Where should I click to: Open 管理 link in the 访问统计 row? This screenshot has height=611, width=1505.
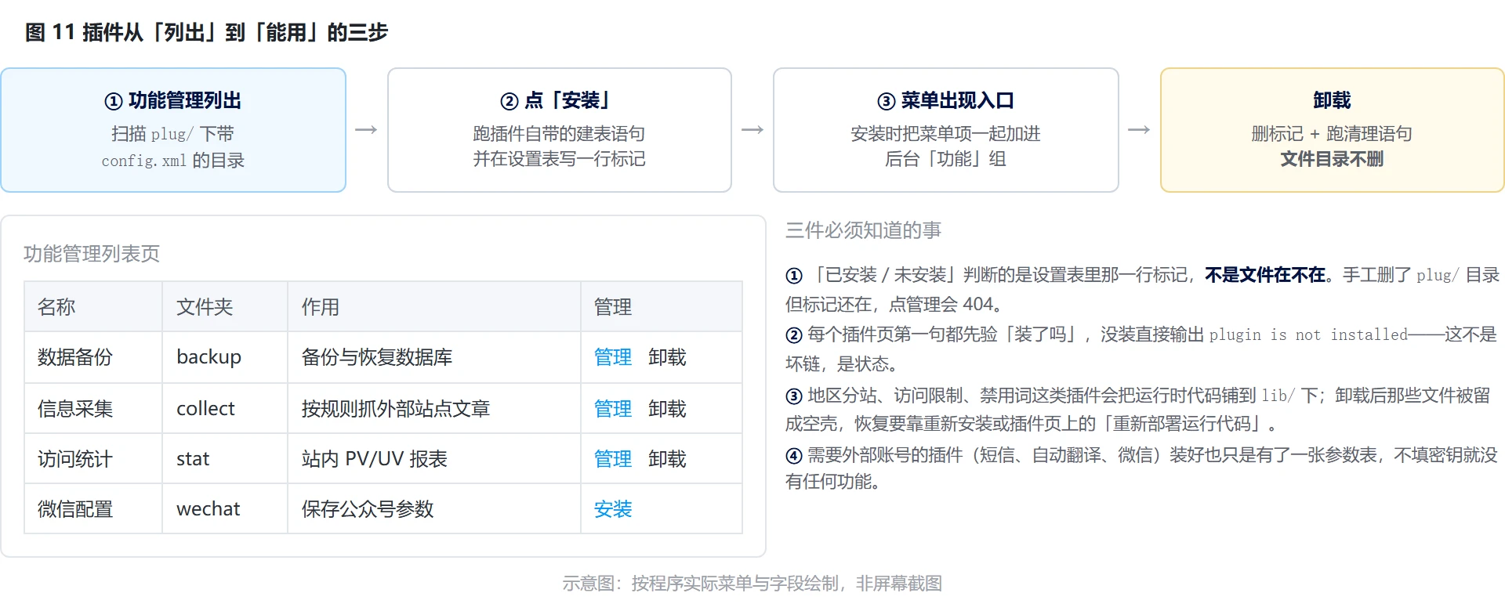(612, 459)
